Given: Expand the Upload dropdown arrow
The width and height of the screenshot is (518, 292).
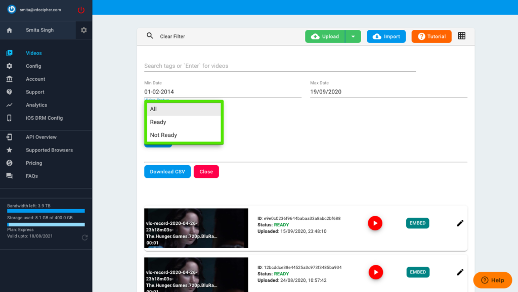Looking at the screenshot, I should pyautogui.click(x=353, y=36).
